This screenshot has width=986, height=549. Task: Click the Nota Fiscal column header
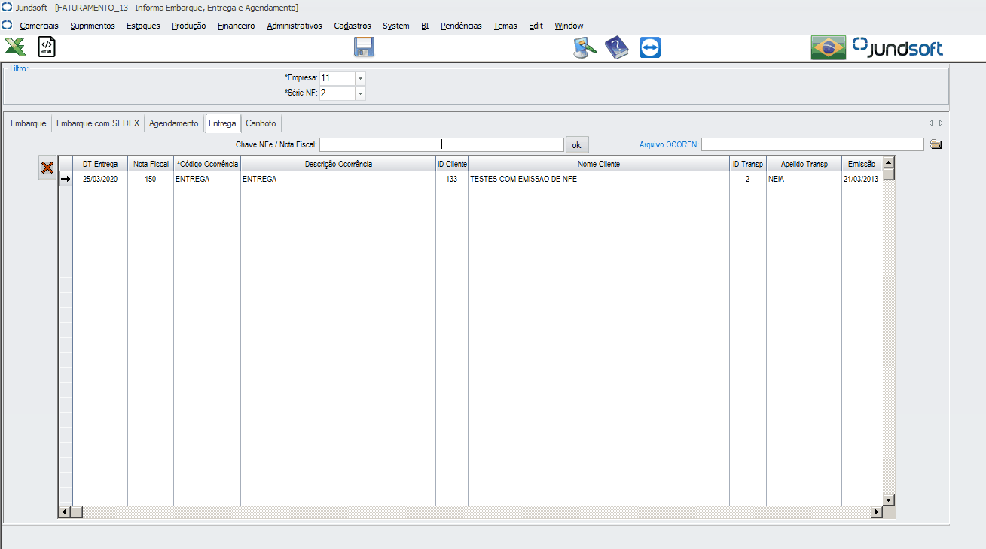coord(151,164)
